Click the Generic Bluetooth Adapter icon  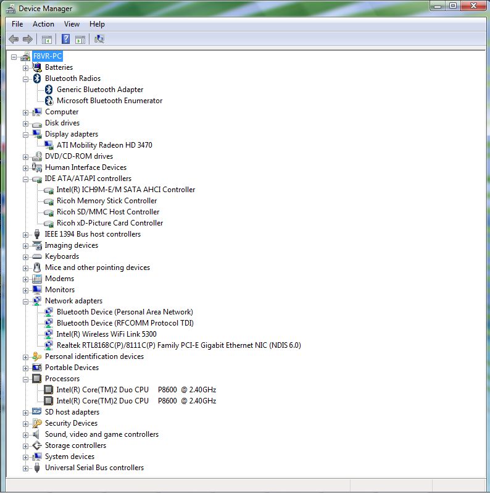click(x=49, y=90)
